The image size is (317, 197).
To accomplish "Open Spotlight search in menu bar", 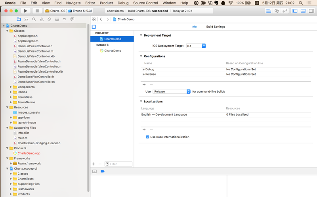I will click(301, 3).
